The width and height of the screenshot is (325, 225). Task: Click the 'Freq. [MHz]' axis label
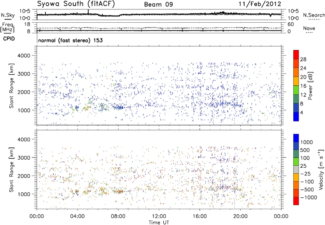pyautogui.click(x=8, y=28)
